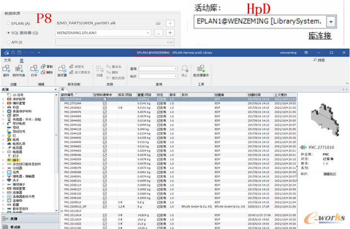Screen dimensions: 350x229
Task: Open the 库 ribbon tab
Action: point(22,60)
